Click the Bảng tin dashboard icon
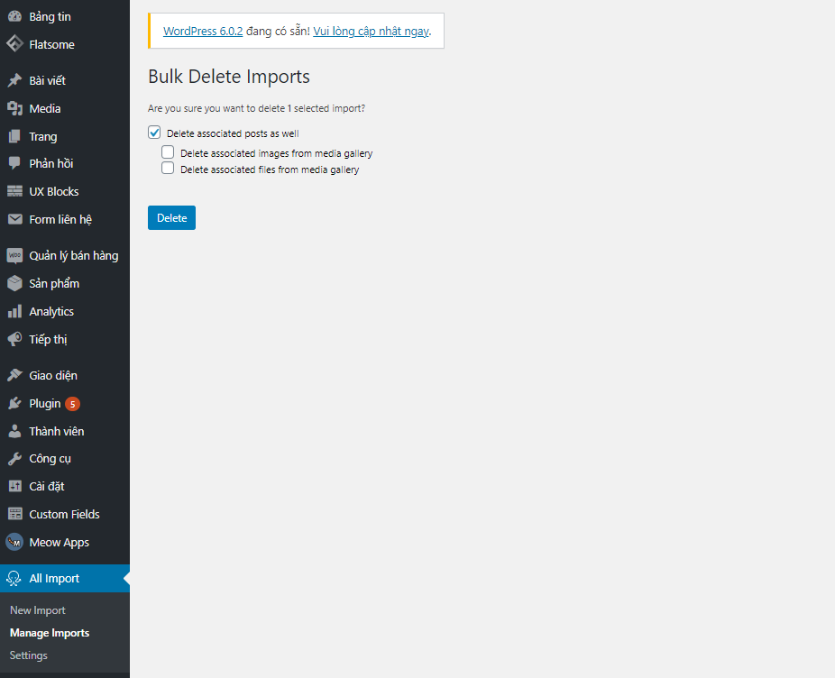 click(x=14, y=16)
